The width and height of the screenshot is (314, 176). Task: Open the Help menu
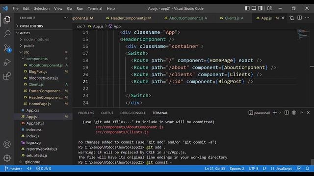[x=110, y=8]
